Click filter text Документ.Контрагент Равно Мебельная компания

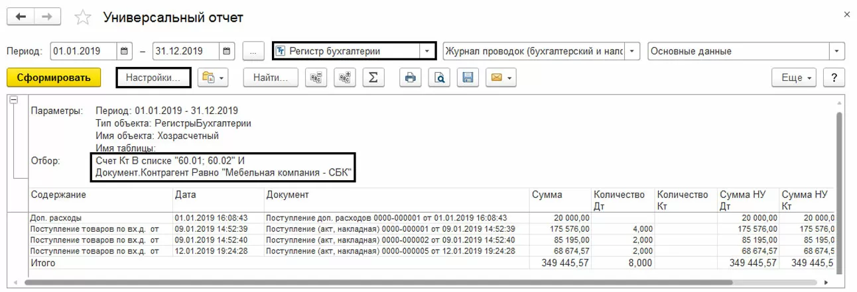(x=224, y=173)
